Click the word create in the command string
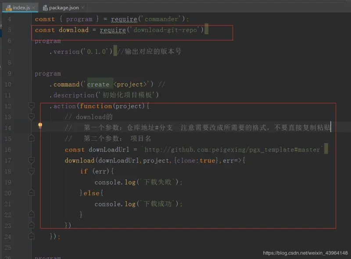Image resolution: width=351 pixels, height=259 pixels. (x=98, y=84)
